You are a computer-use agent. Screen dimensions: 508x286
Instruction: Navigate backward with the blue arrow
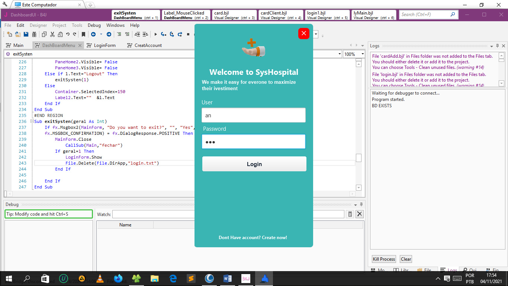93,34
